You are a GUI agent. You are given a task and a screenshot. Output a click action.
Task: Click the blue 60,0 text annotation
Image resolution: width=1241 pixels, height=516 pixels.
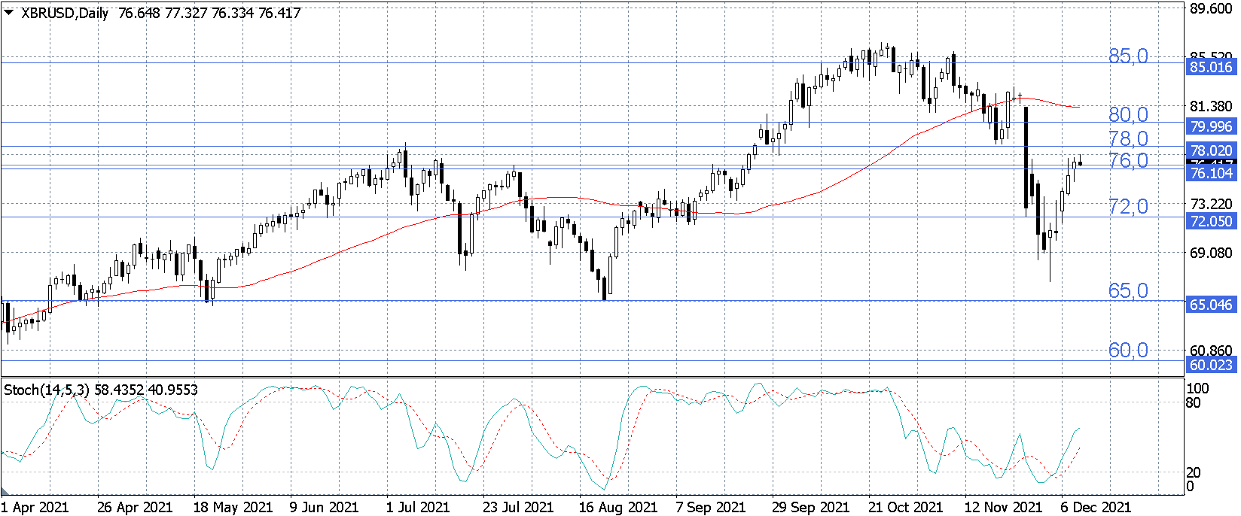tap(1128, 350)
